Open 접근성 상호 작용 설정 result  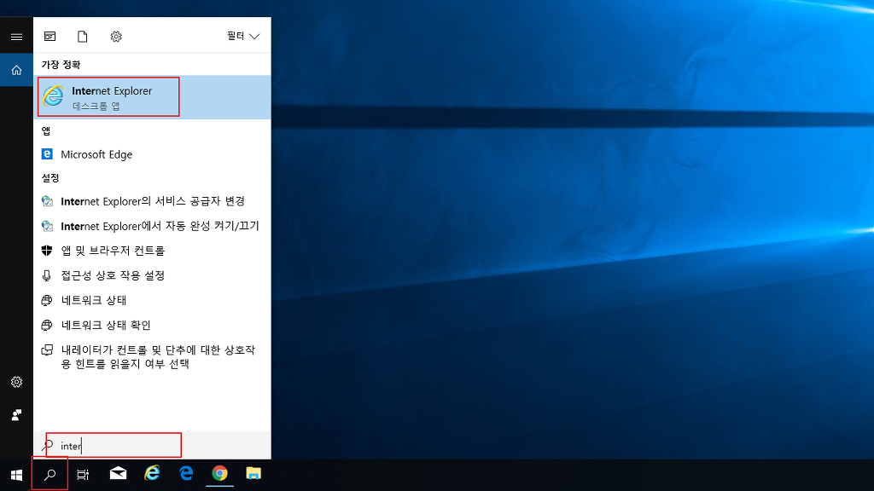[152, 275]
